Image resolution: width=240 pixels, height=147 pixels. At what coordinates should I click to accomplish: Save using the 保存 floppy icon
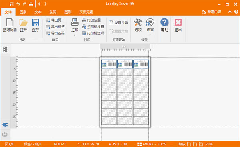click(x=36, y=25)
